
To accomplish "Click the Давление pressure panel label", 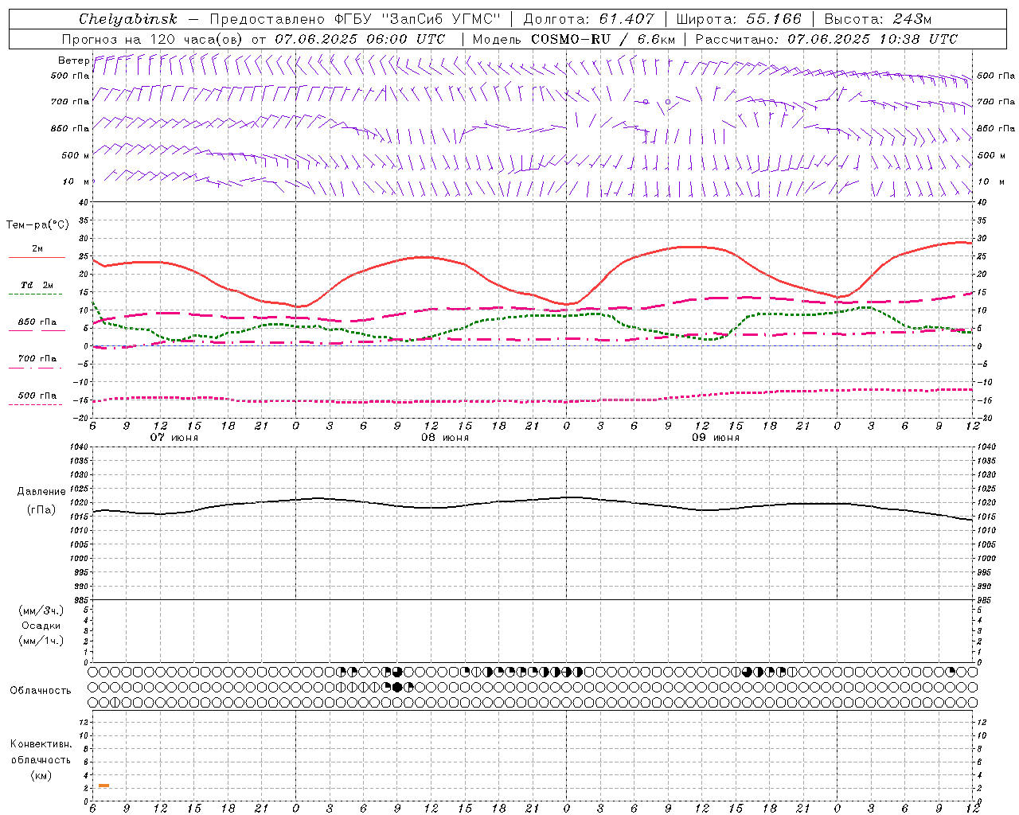I will pos(41,492).
